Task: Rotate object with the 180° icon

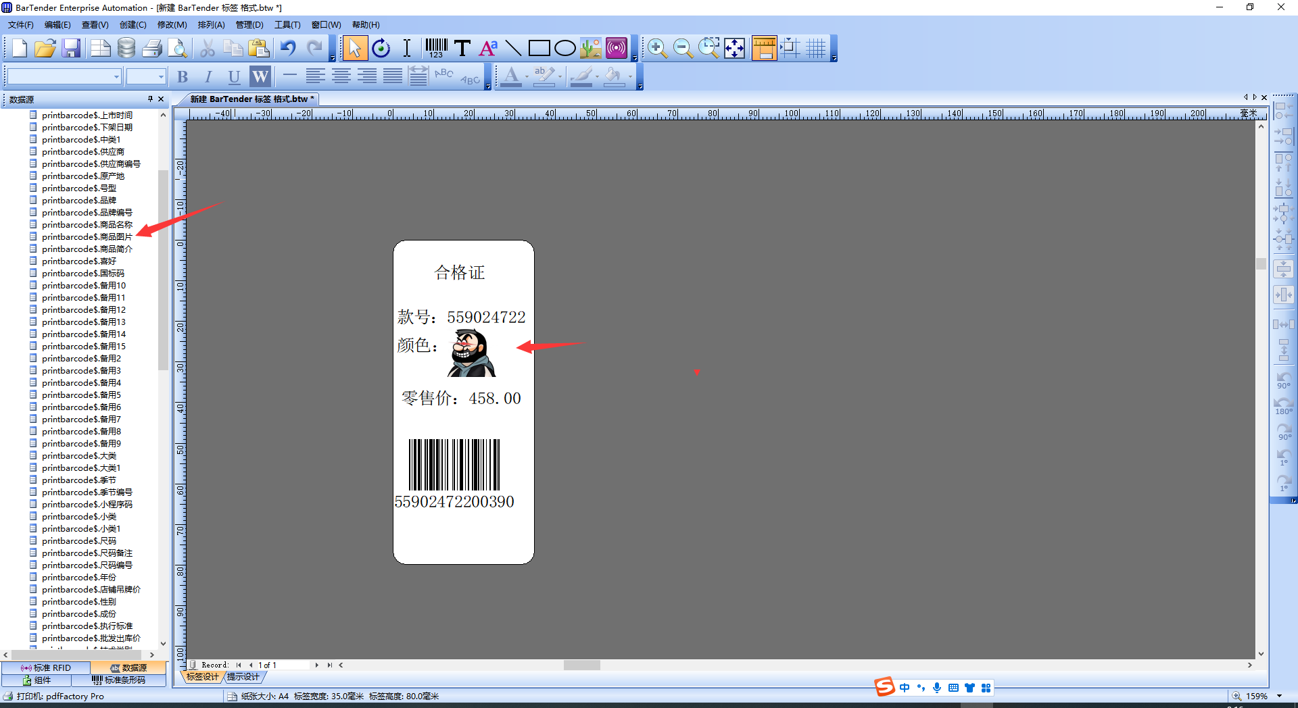Action: (x=1283, y=405)
